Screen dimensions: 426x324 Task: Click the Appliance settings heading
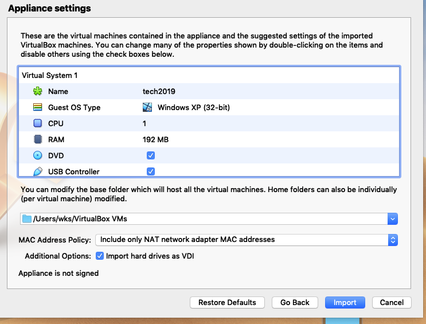[x=49, y=8]
